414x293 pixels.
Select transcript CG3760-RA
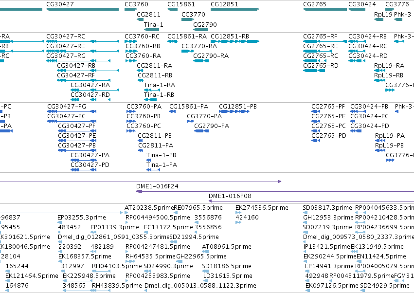[x=143, y=56]
